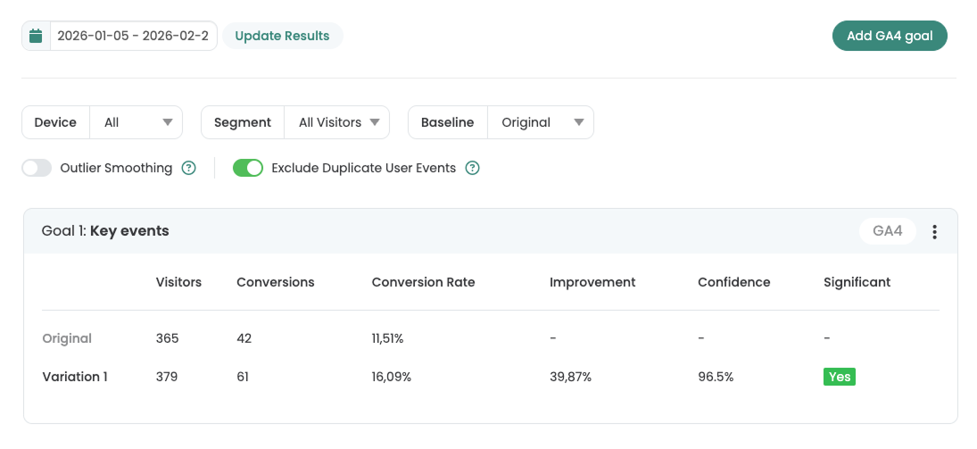The image size is (977, 449).
Task: Click the Conversion Rate column header
Action: click(423, 282)
